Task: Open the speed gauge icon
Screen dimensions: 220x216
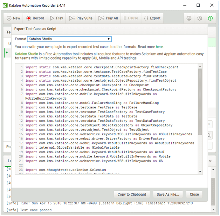Action: pos(189,18)
